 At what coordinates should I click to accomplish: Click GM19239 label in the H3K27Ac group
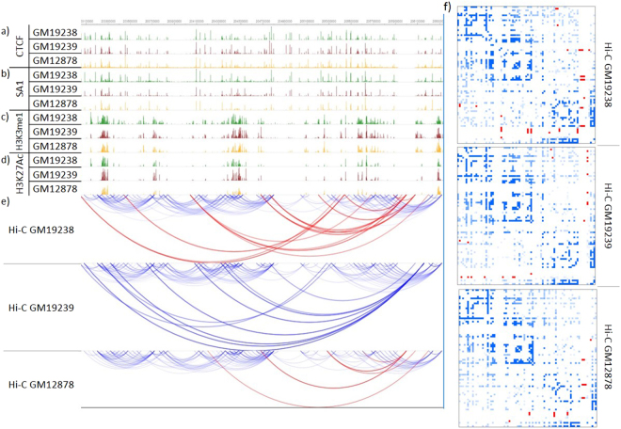[56, 175]
